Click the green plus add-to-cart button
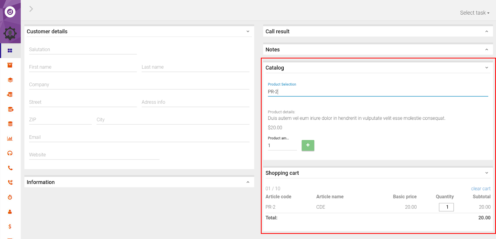Viewport: 496px width, 239px height. [308, 145]
